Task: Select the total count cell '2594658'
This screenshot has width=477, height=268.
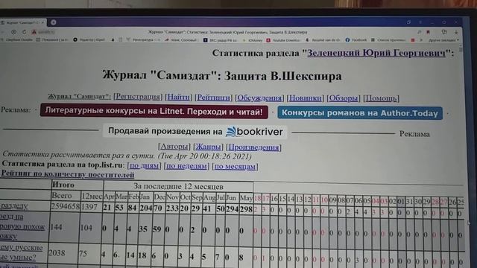Action: coord(65,206)
